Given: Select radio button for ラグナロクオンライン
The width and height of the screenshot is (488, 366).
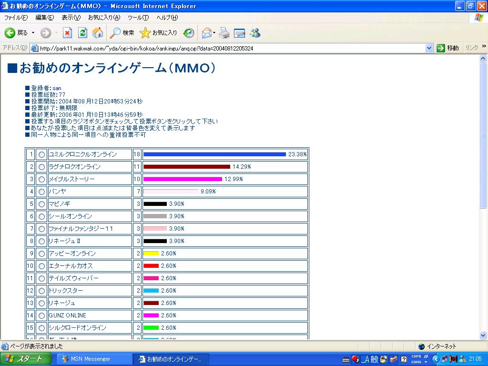Looking at the screenshot, I should tap(41, 167).
